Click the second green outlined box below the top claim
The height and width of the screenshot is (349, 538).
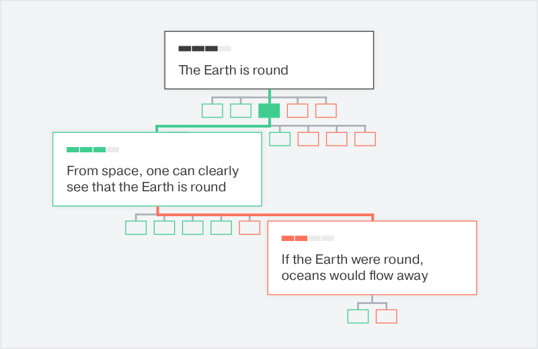tap(241, 111)
